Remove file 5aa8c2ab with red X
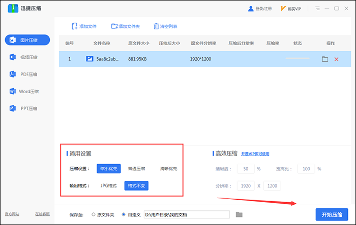Image resolution: width=356 pixels, height=225 pixels. (x=336, y=59)
